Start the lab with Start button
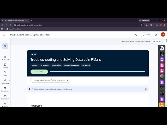The width and height of the screenshot is (167, 125). click(x=39, y=72)
